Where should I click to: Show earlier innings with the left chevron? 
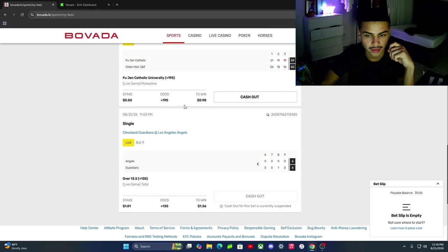[x=258, y=164]
